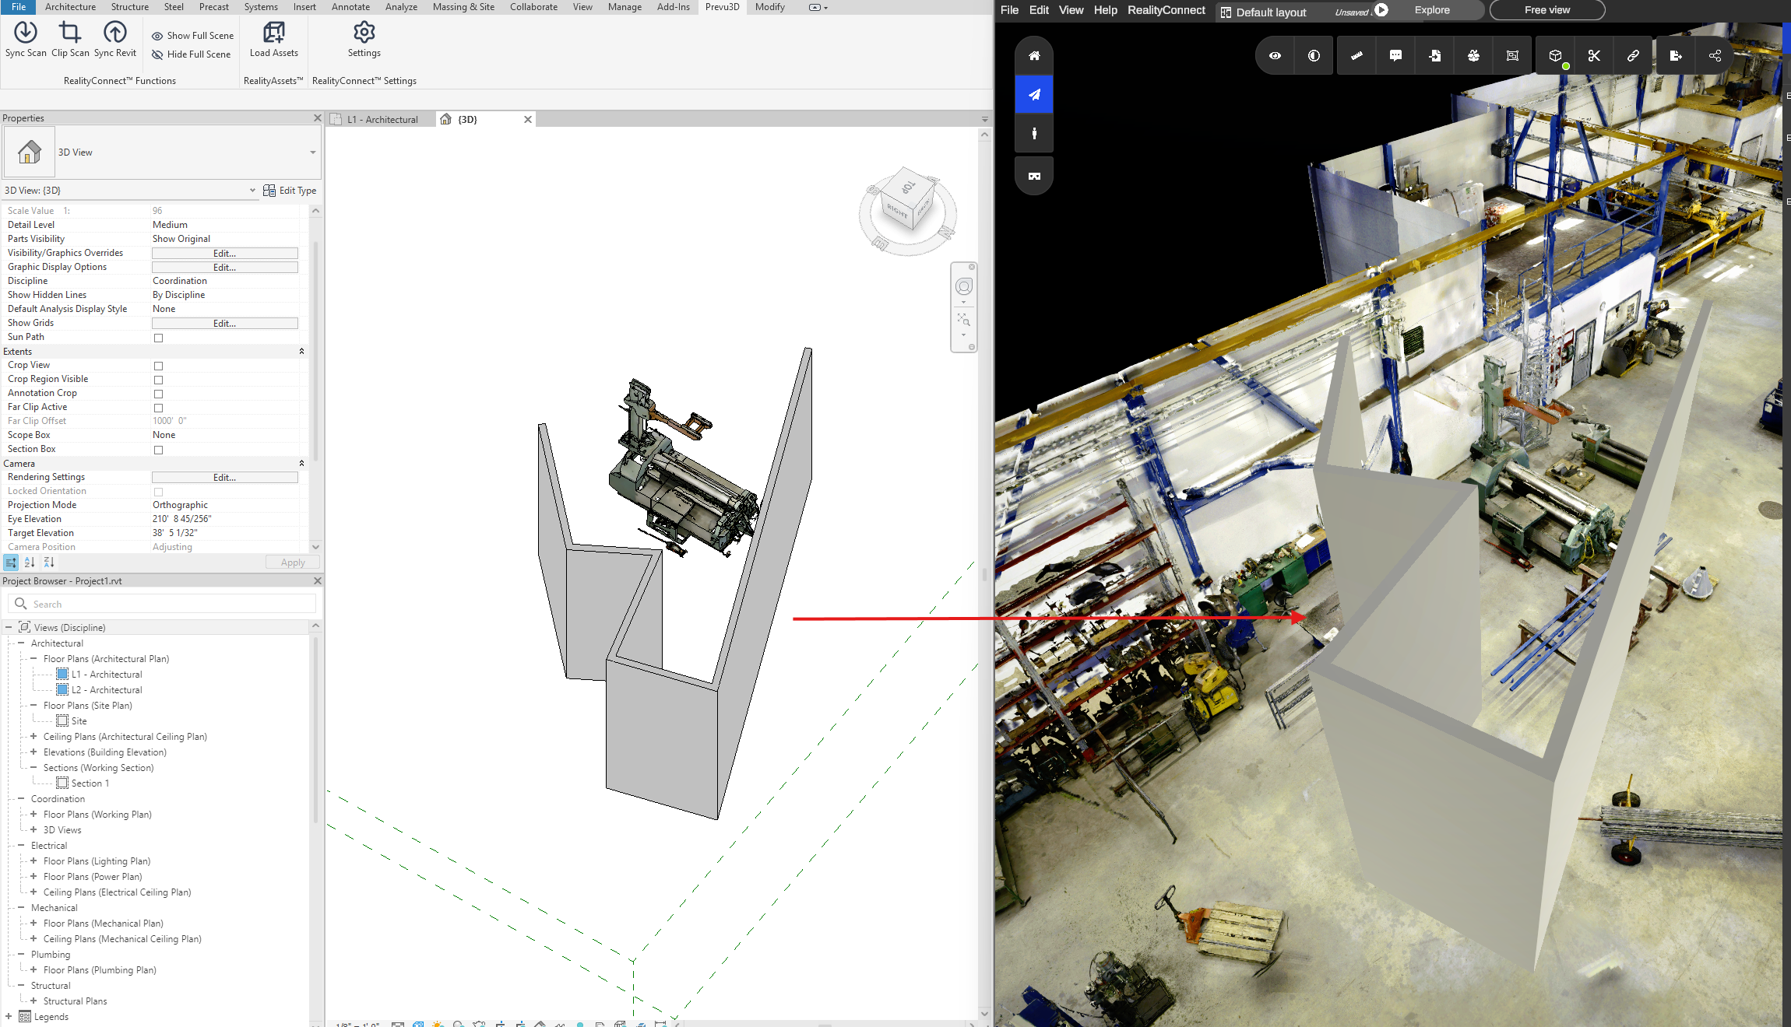Check the Crop View checkbox
1791x1027 pixels.
pyautogui.click(x=158, y=366)
